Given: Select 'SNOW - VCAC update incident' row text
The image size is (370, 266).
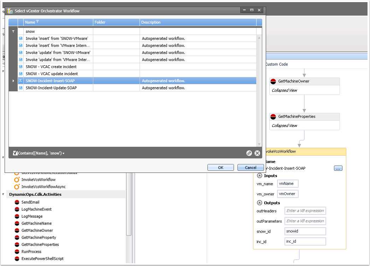Looking at the screenshot, I should tap(52, 74).
